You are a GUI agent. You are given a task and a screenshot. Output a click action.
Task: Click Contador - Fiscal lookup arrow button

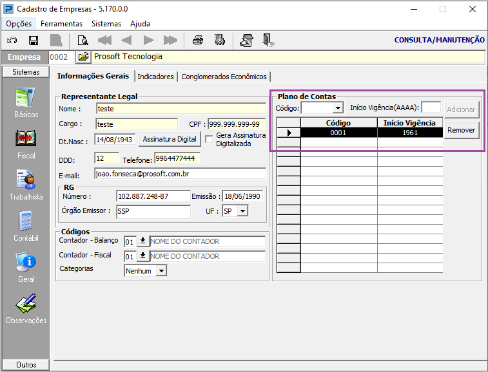coord(143,256)
